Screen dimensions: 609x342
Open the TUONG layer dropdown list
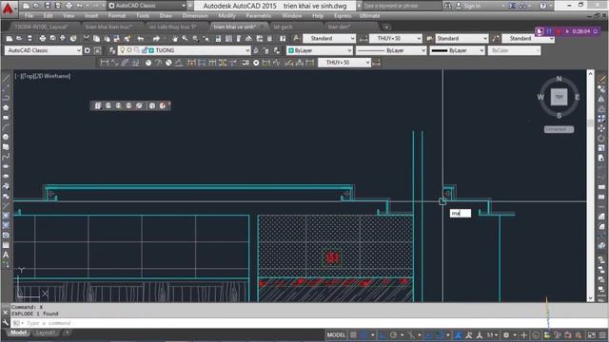(247, 50)
